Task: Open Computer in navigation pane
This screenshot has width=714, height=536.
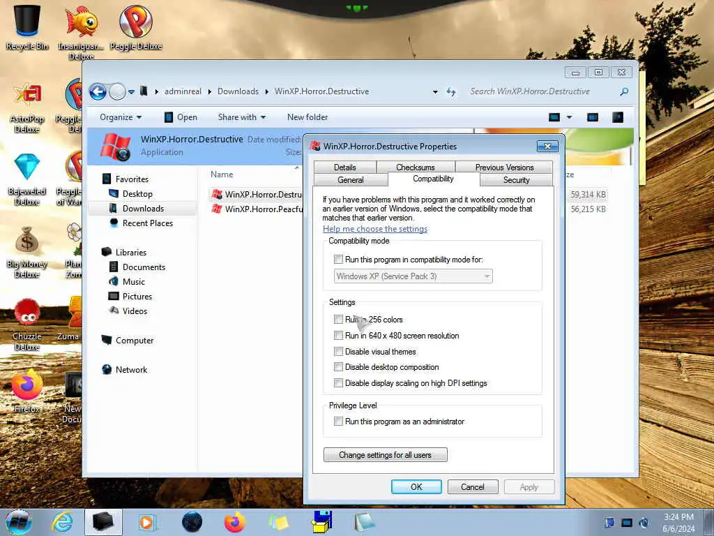Action: (135, 341)
